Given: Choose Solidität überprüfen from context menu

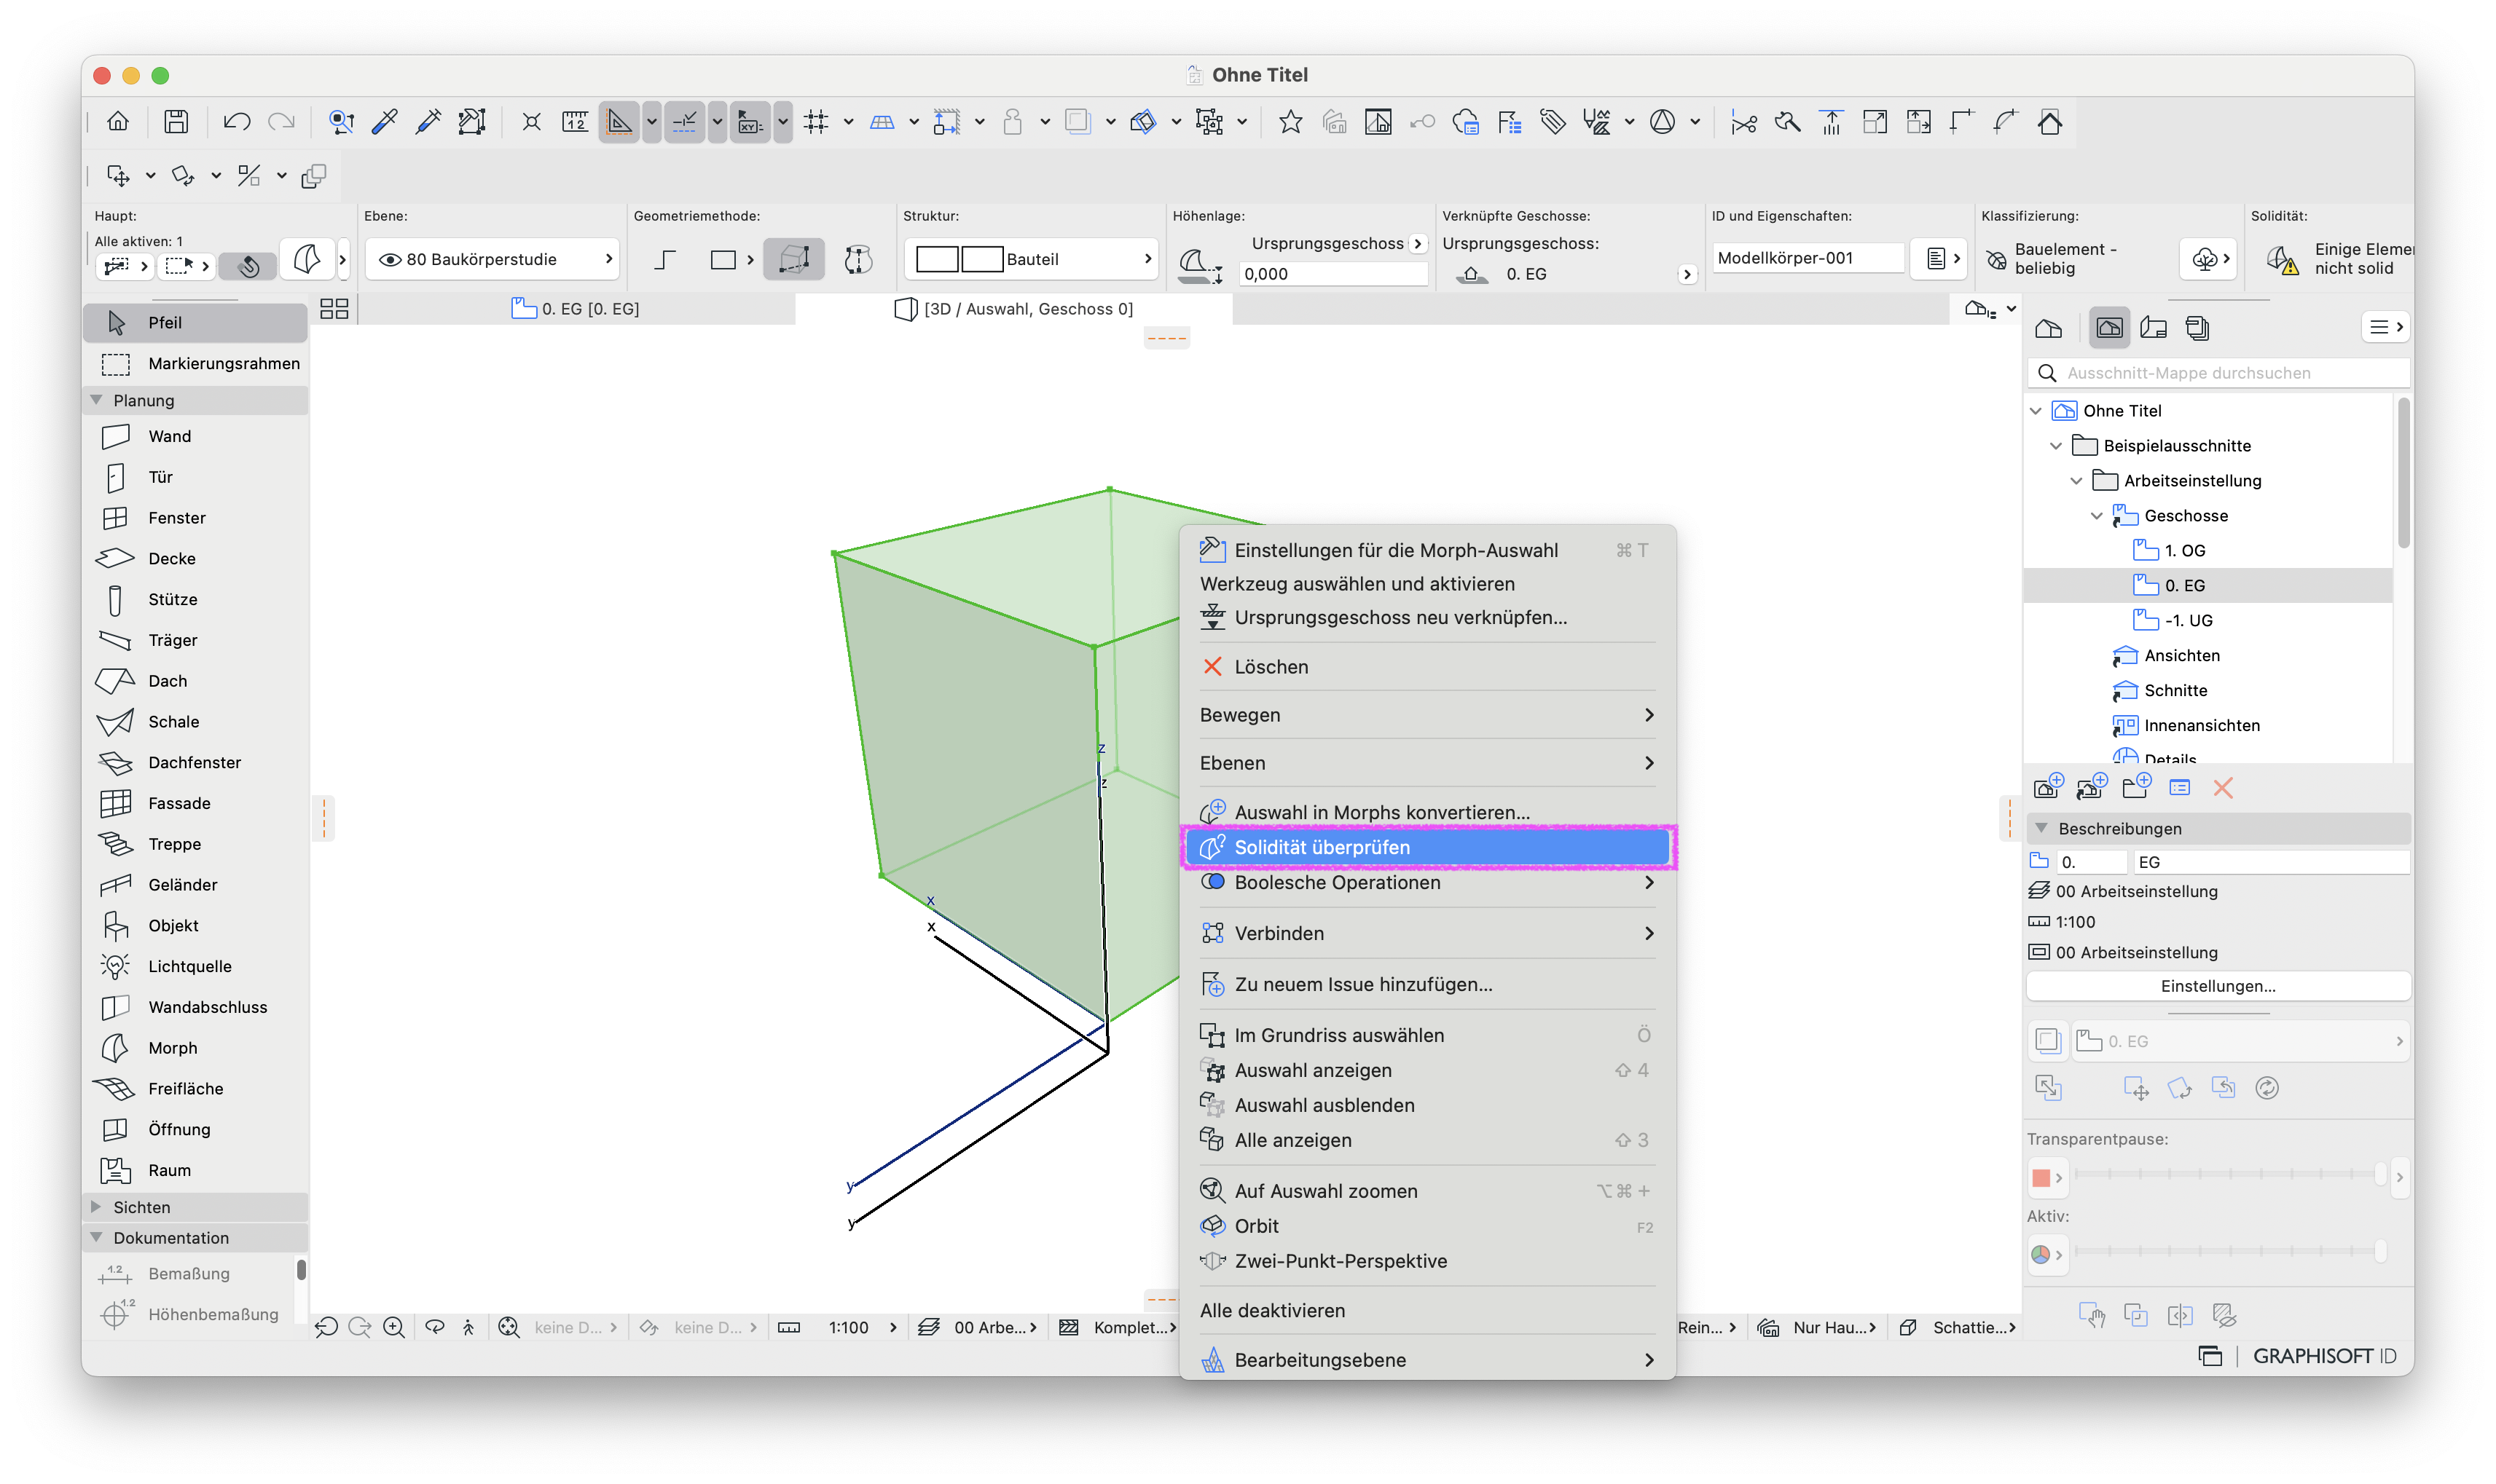Looking at the screenshot, I should tap(1426, 848).
